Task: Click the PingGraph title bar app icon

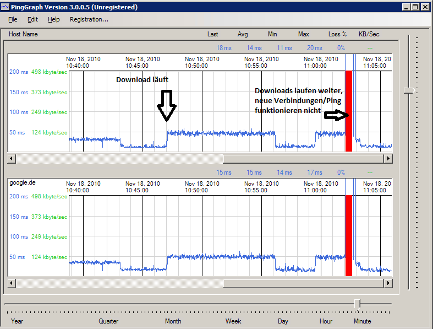Action: 6,7
